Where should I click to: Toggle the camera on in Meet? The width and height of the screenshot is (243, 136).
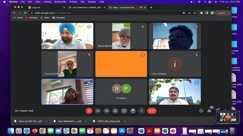click(x=98, y=111)
